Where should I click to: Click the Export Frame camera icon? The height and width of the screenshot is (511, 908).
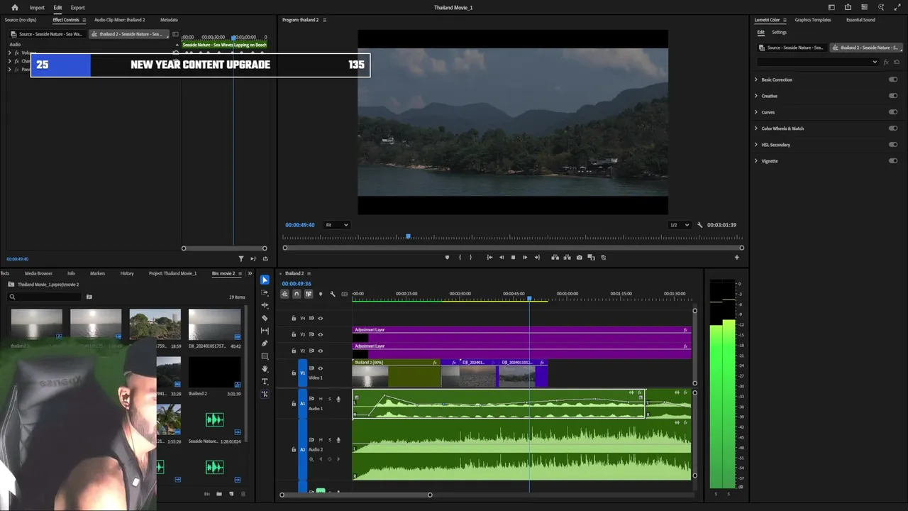click(580, 258)
